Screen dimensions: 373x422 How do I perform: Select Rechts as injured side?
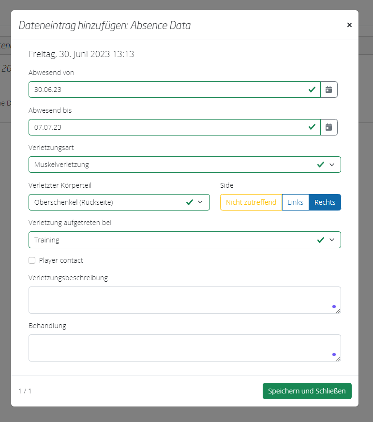click(325, 202)
